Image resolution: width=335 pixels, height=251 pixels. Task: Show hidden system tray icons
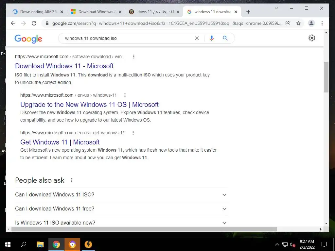pyautogui.click(x=277, y=244)
